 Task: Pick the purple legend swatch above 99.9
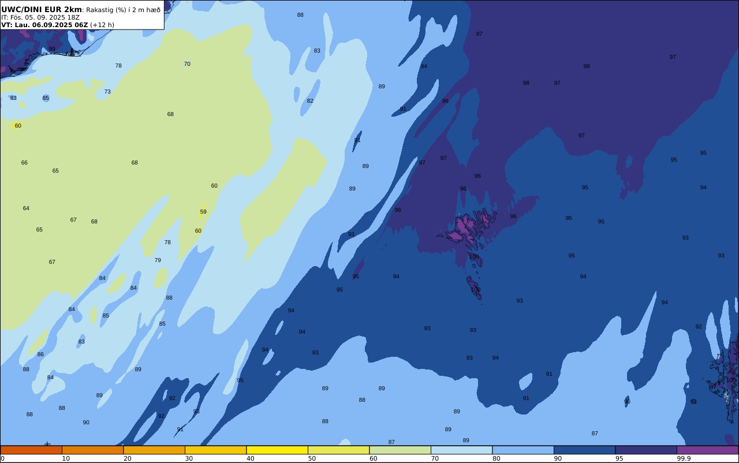pos(707,450)
